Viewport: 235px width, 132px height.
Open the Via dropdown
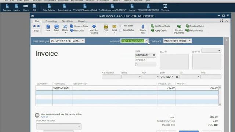click(198, 77)
